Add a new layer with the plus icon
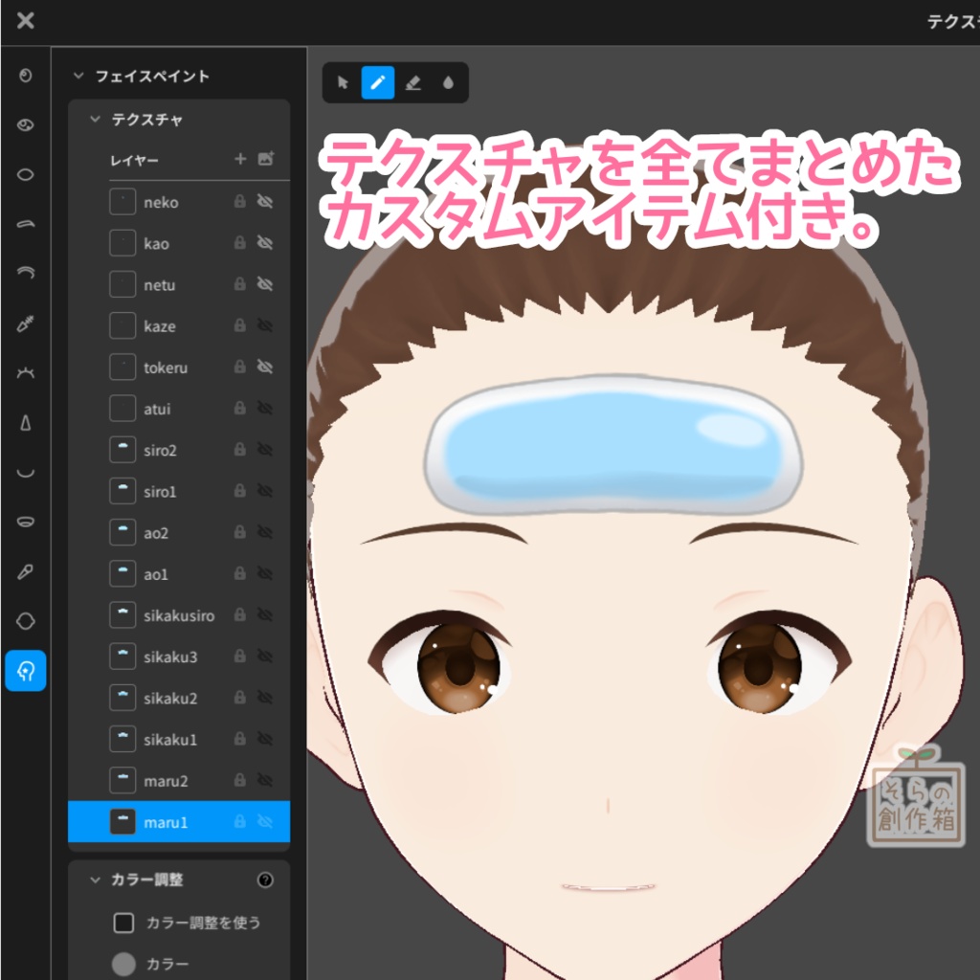The height and width of the screenshot is (980, 980). (x=240, y=161)
